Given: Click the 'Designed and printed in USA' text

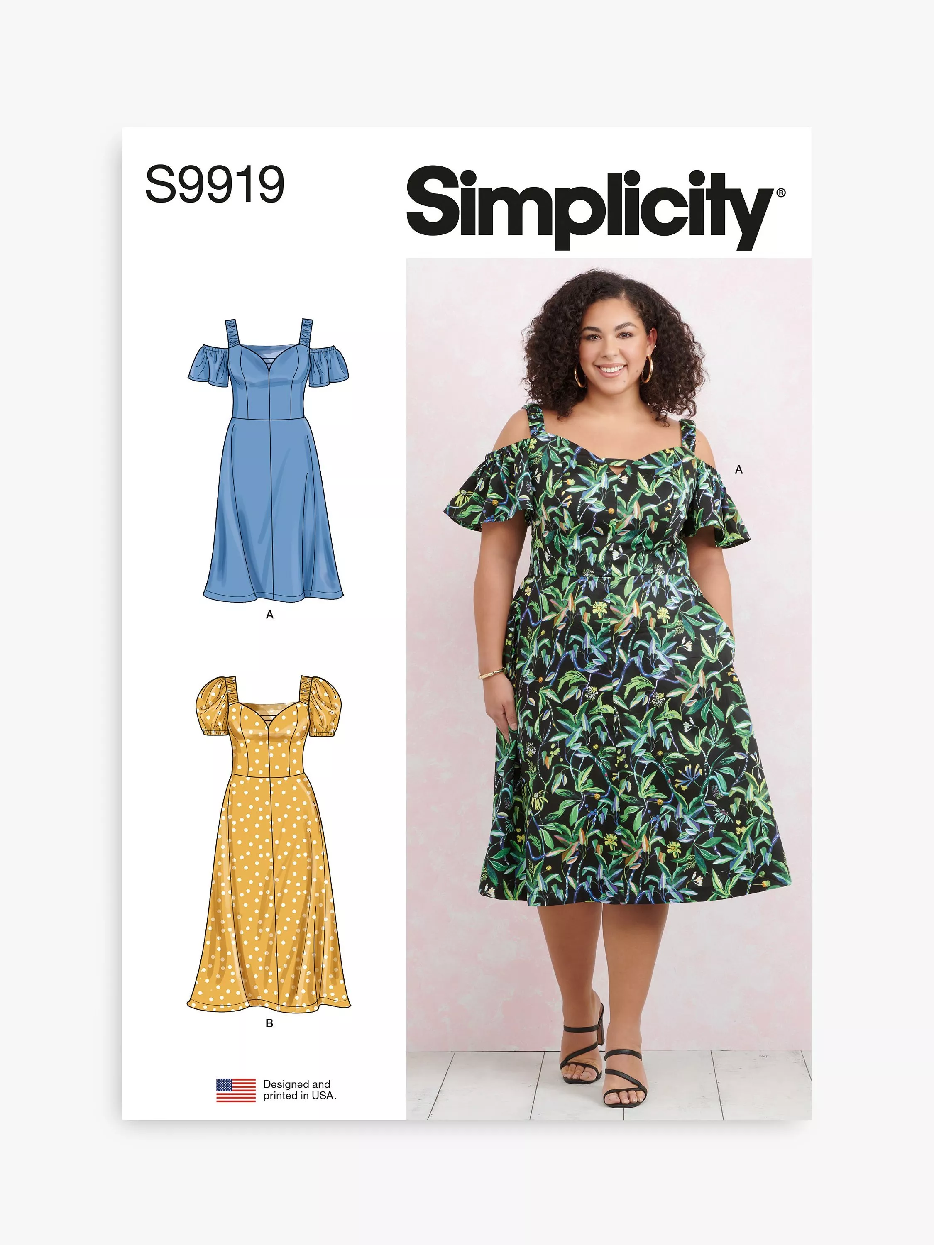Looking at the screenshot, I should pyautogui.click(x=300, y=1090).
